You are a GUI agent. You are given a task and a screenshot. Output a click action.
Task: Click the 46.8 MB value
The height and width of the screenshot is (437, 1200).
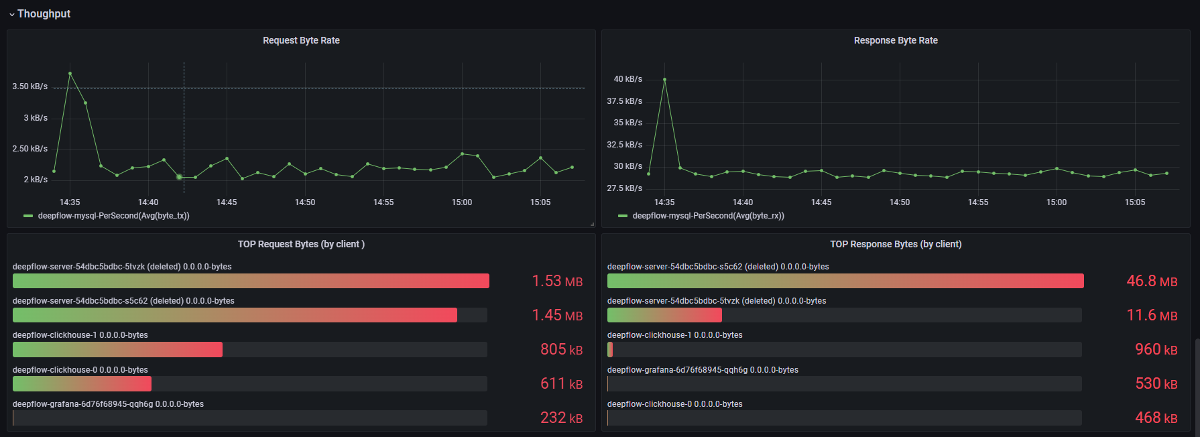point(1152,281)
